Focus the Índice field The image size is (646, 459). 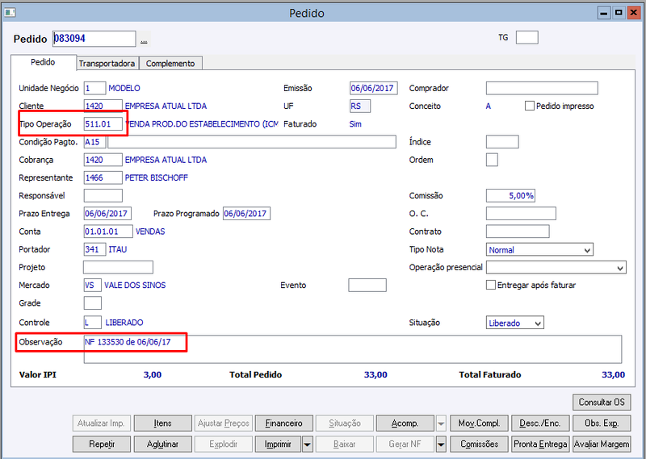tap(502, 142)
